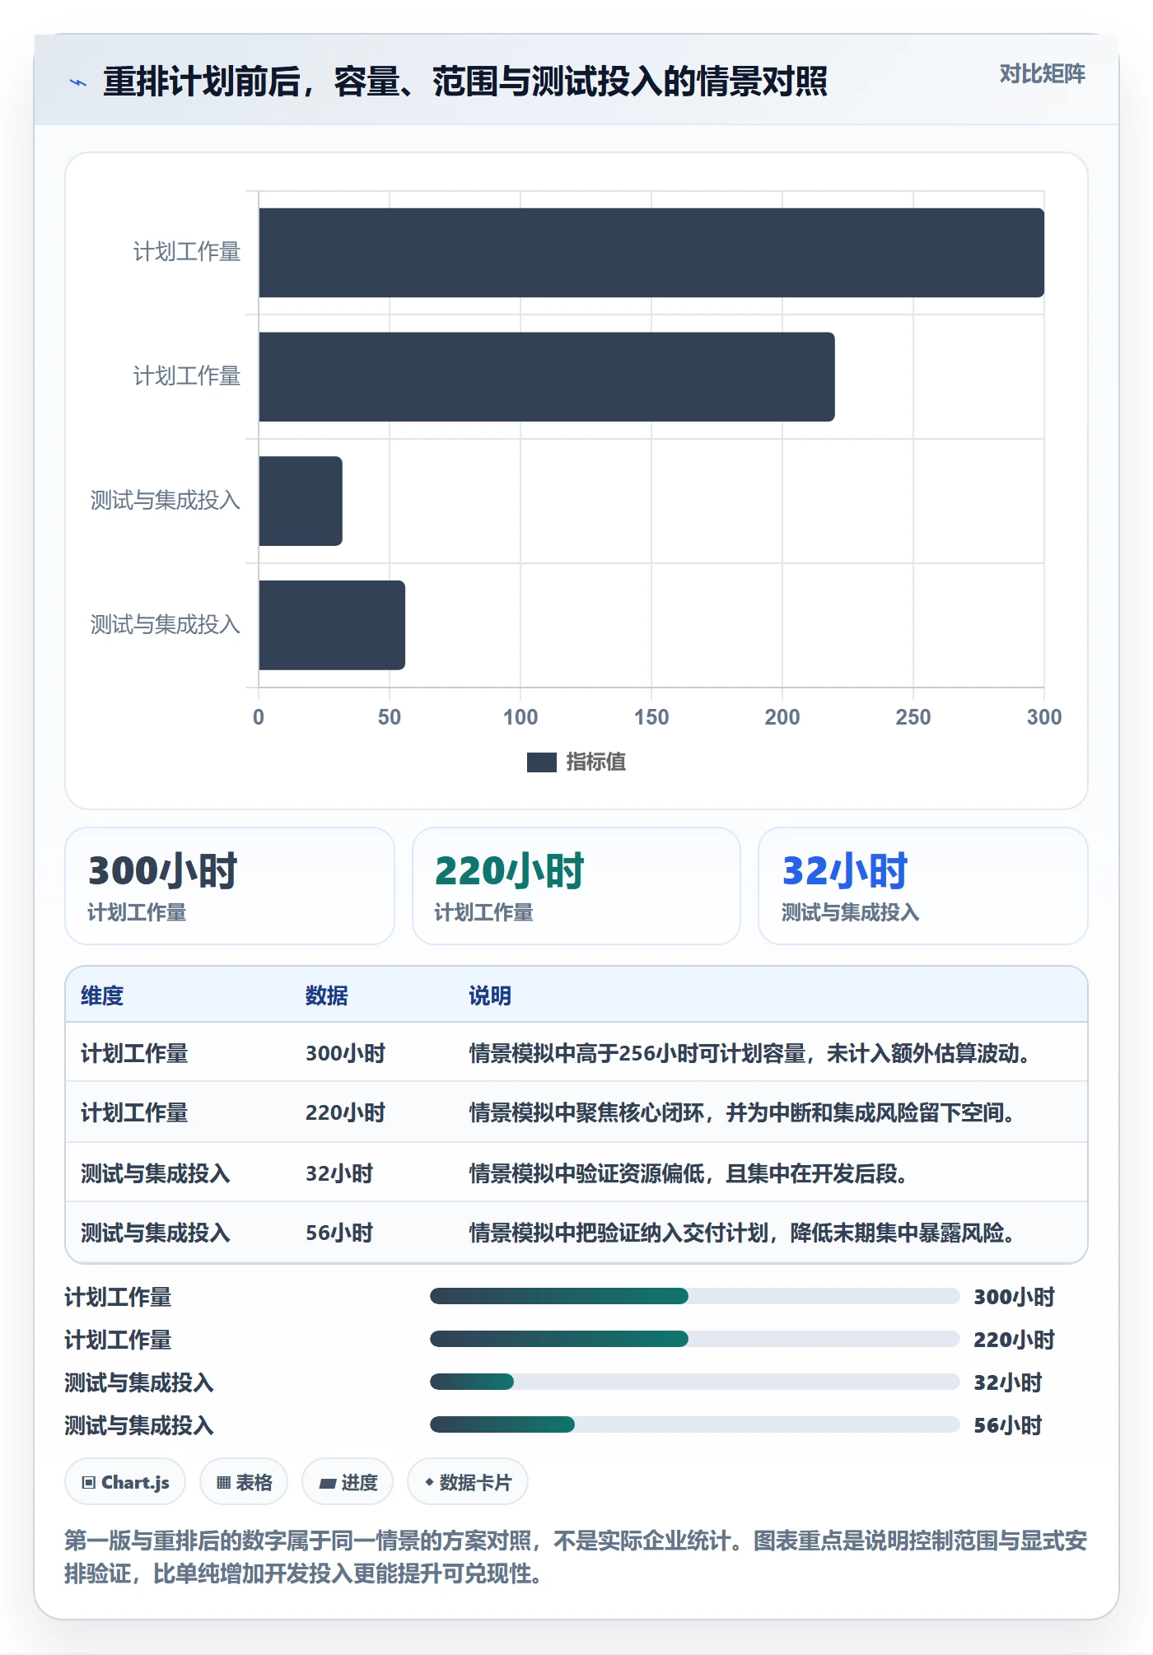The height and width of the screenshot is (1655, 1153).
Task: Click the card title 重排计划前后
Action: click(x=465, y=82)
